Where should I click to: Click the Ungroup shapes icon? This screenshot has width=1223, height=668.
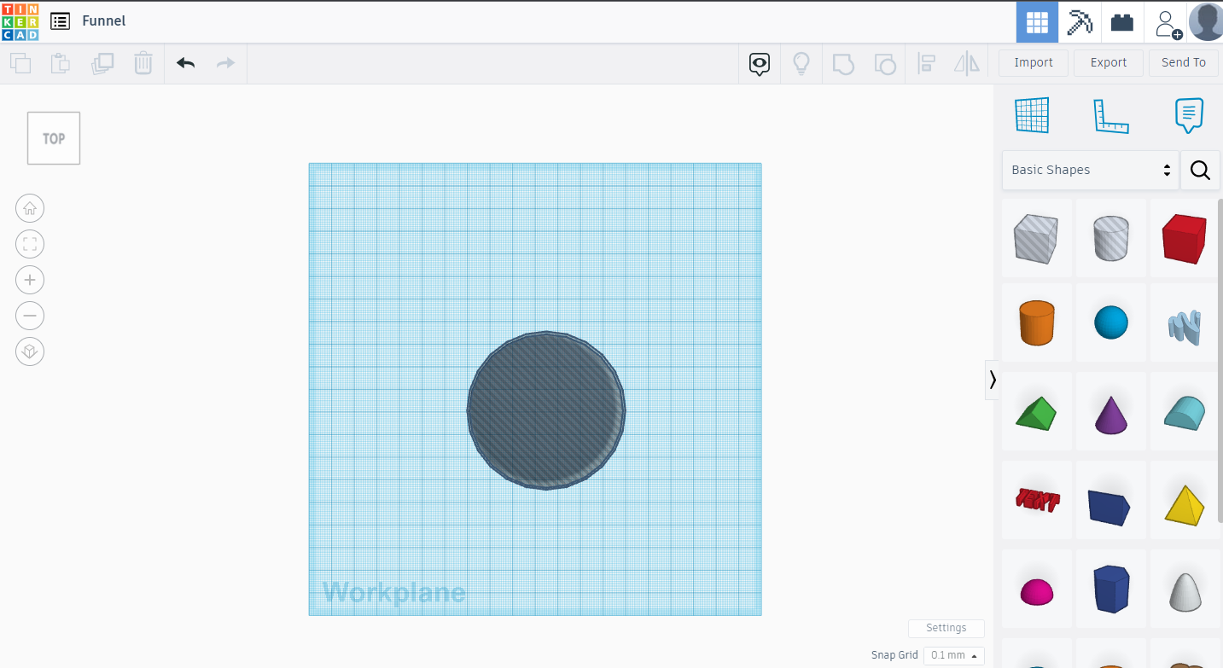point(885,64)
